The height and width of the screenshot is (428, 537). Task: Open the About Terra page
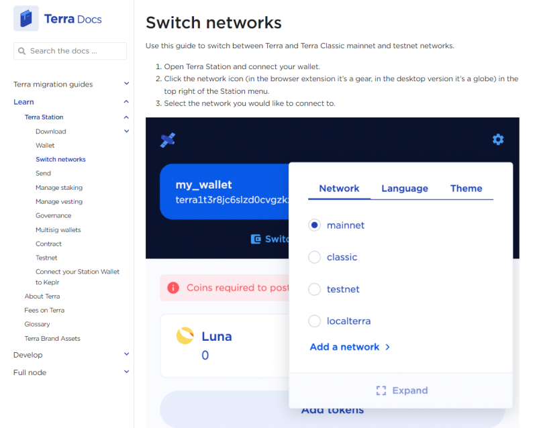[42, 297]
